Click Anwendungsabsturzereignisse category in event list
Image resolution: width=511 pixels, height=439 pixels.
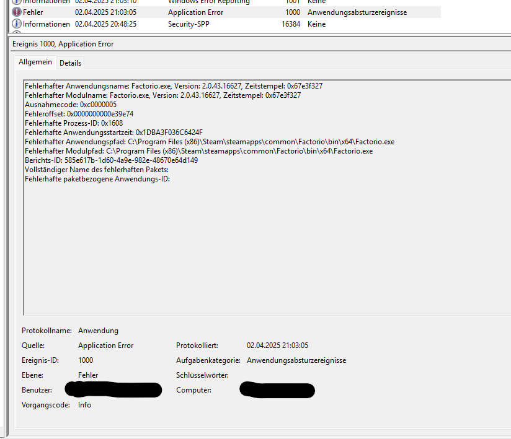point(357,12)
